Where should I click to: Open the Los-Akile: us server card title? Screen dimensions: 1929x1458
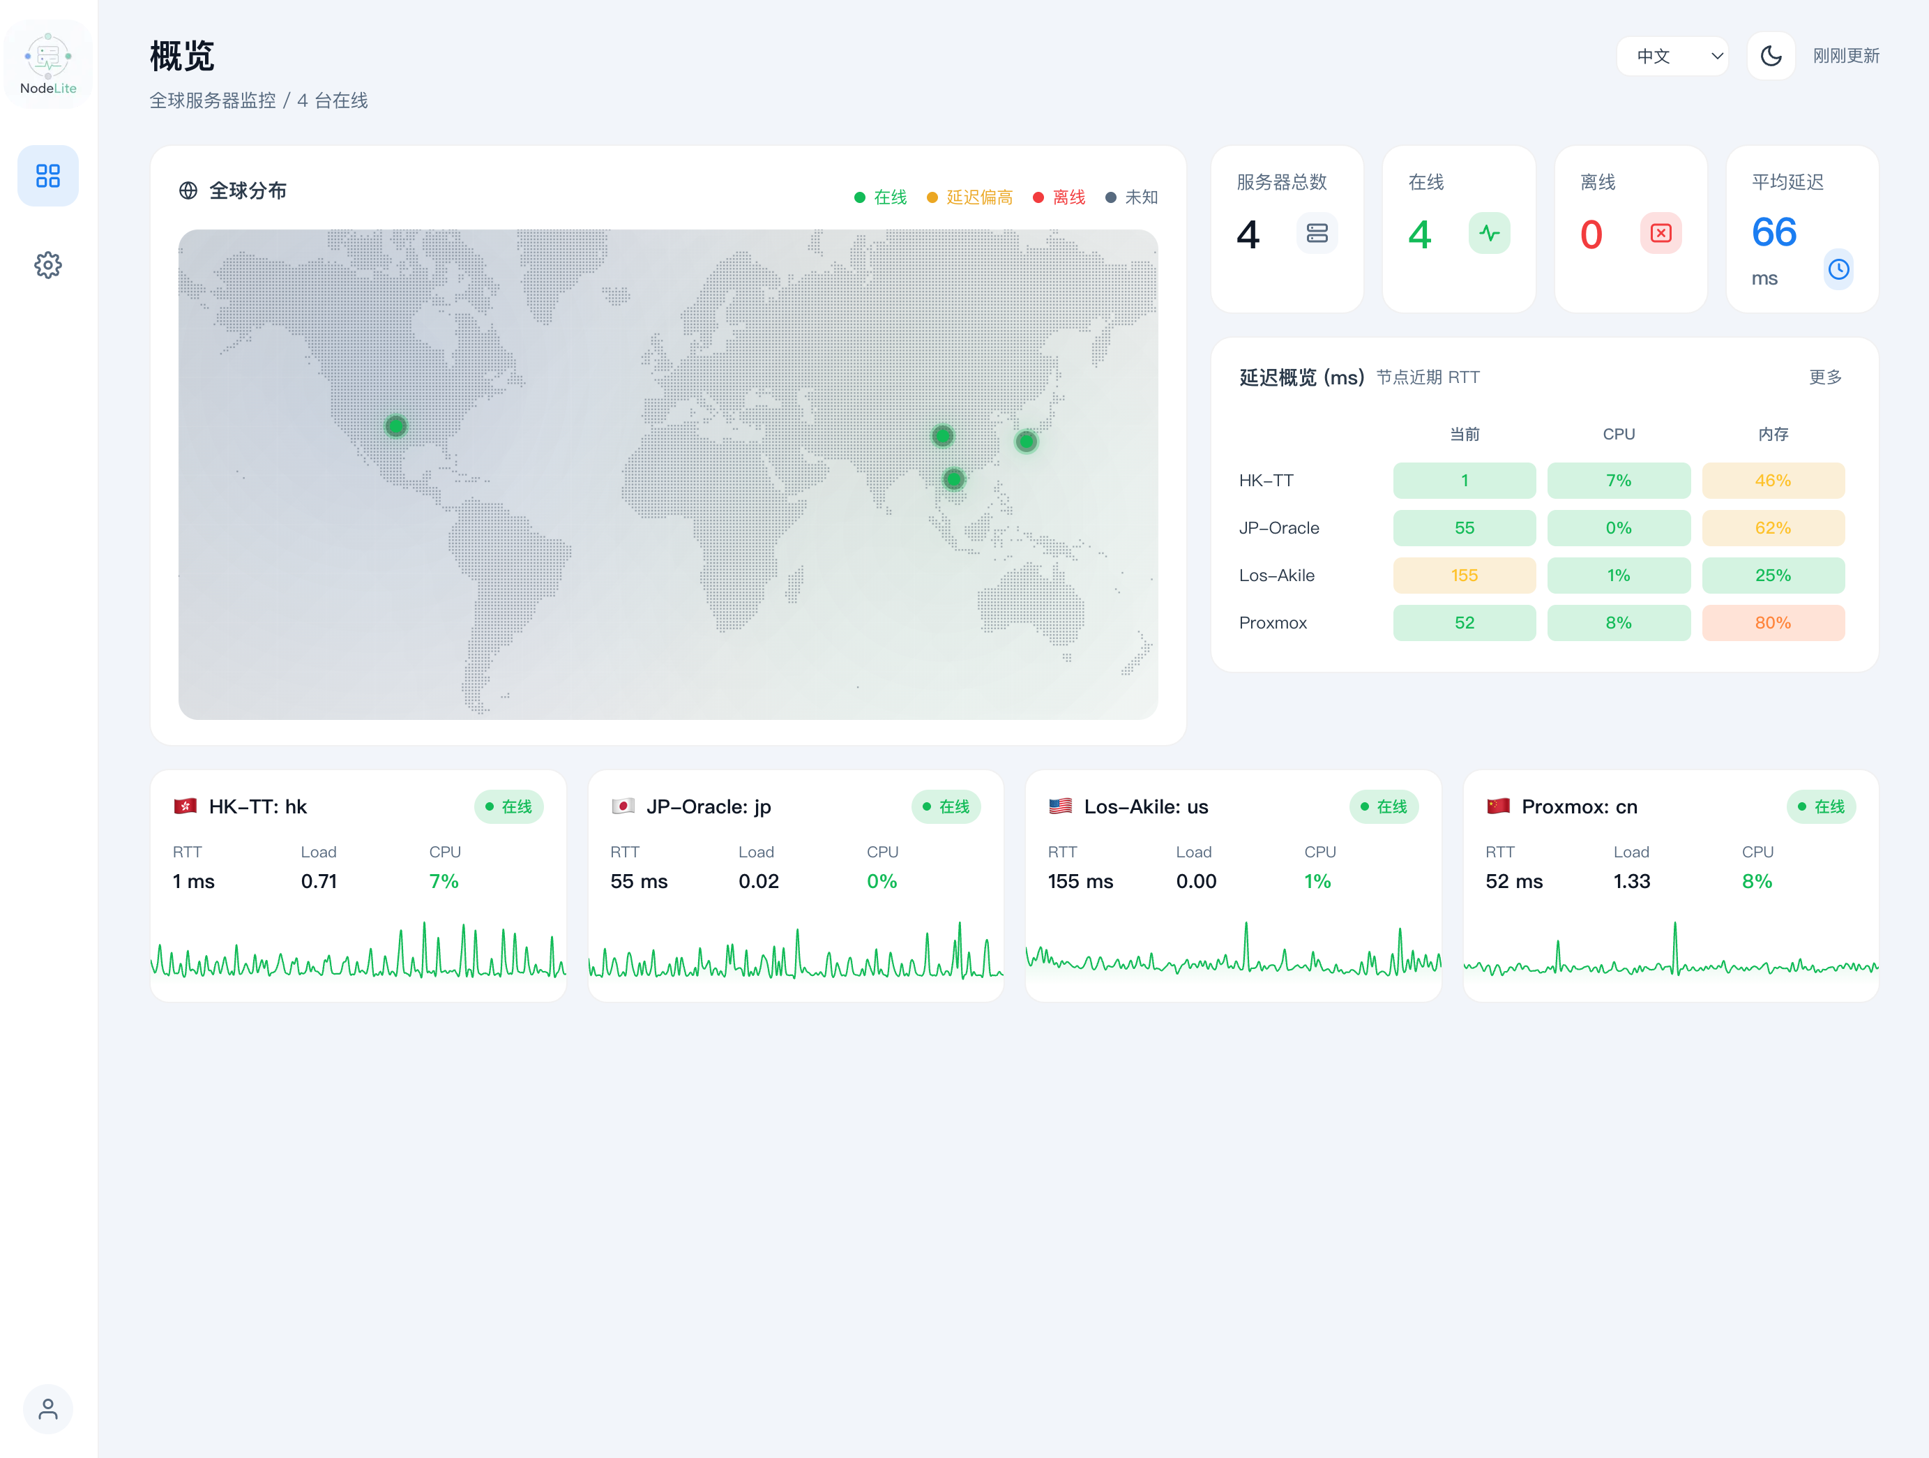click(1146, 807)
